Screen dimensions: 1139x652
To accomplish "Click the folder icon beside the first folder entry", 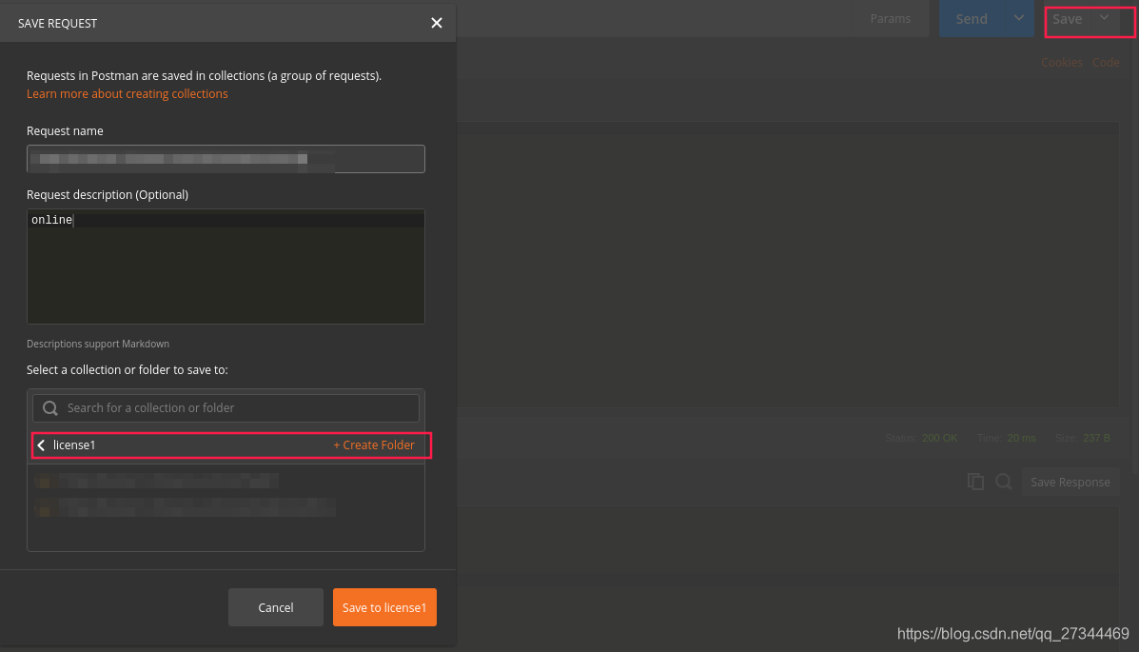I will (x=42, y=481).
